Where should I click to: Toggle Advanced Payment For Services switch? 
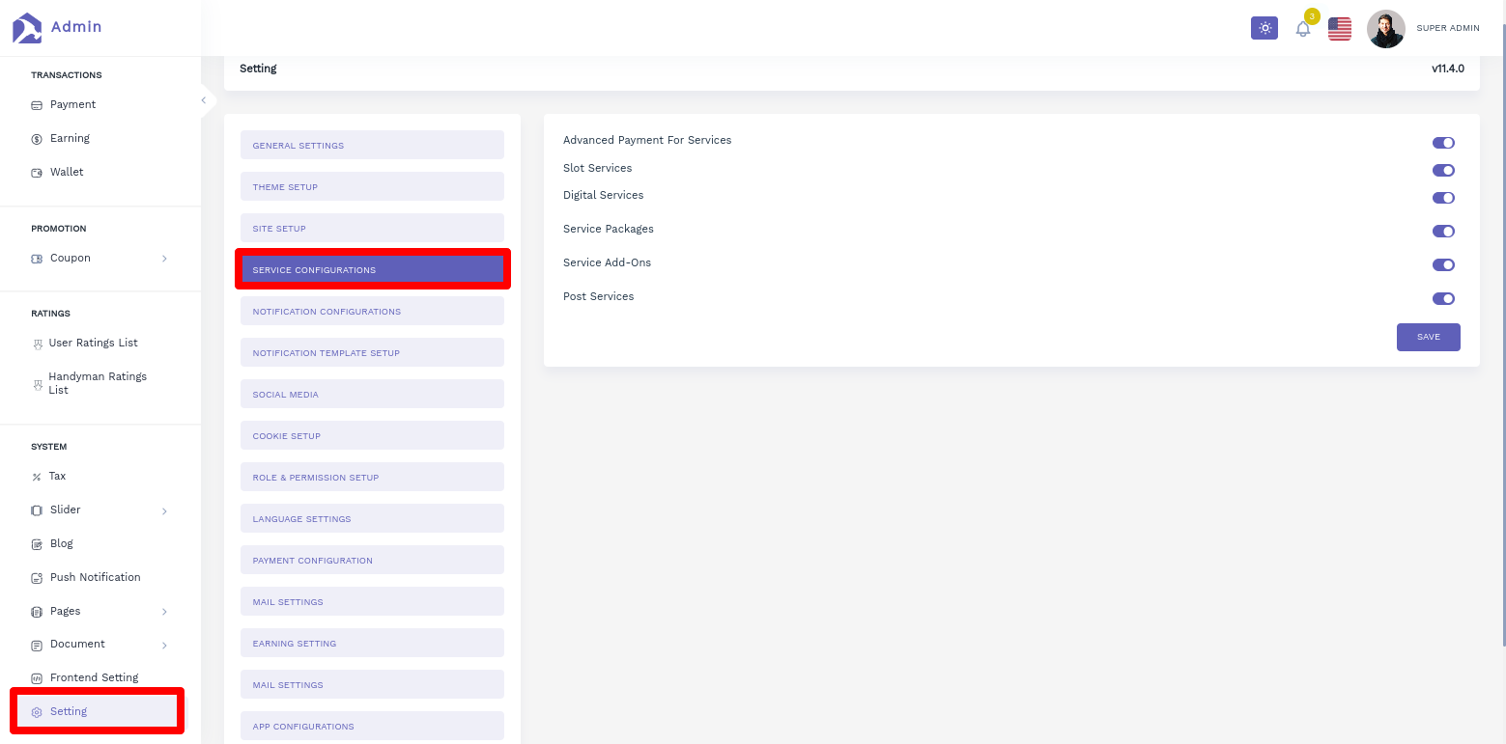coord(1443,143)
